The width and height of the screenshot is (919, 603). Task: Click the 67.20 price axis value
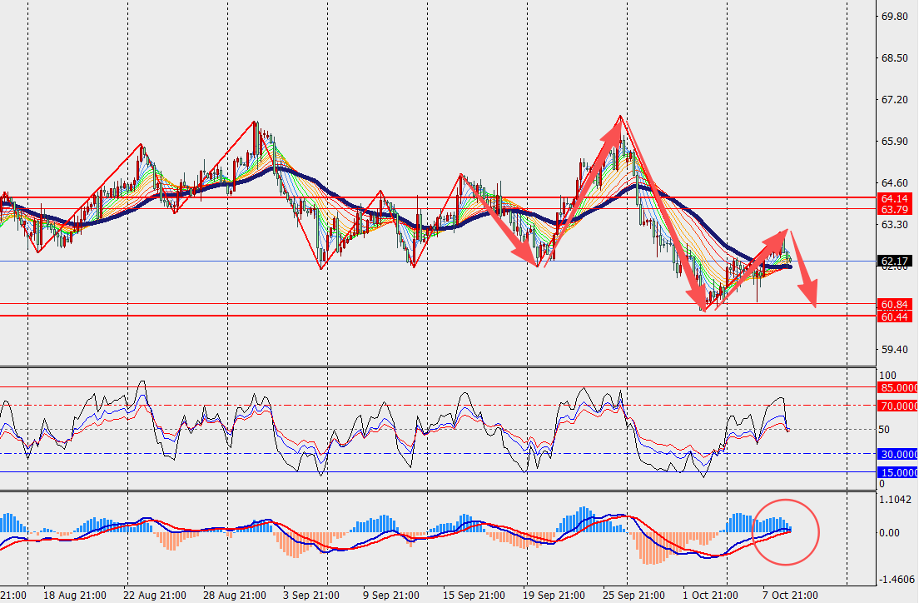894,100
